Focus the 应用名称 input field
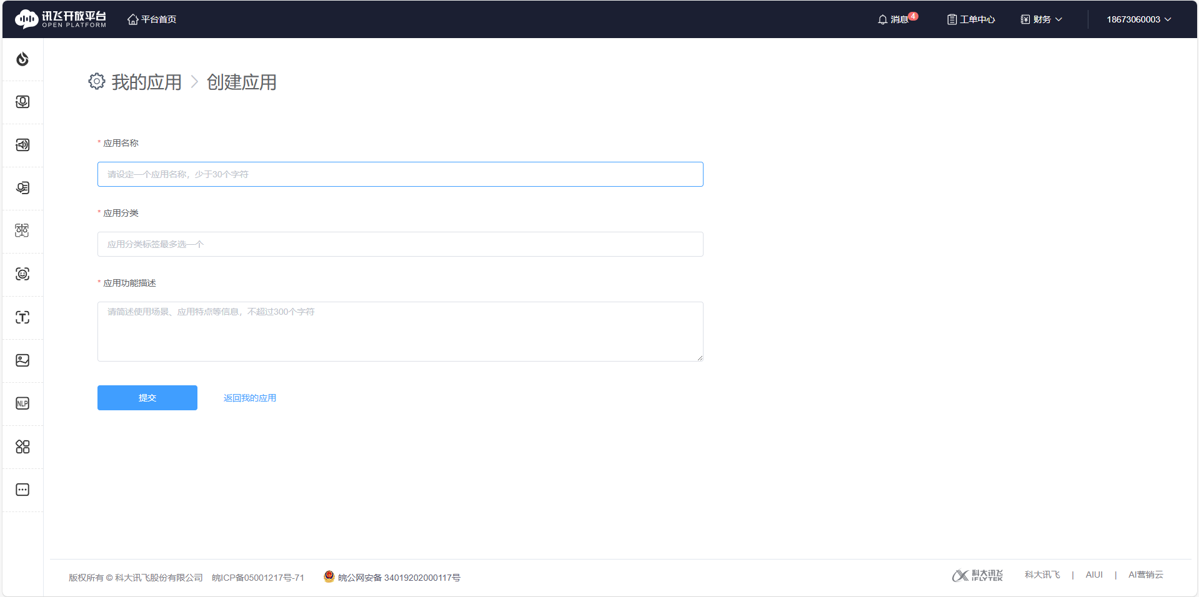Image resolution: width=1199 pixels, height=597 pixels. [x=400, y=174]
